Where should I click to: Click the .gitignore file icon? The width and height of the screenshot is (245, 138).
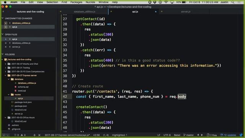click(x=9, y=129)
